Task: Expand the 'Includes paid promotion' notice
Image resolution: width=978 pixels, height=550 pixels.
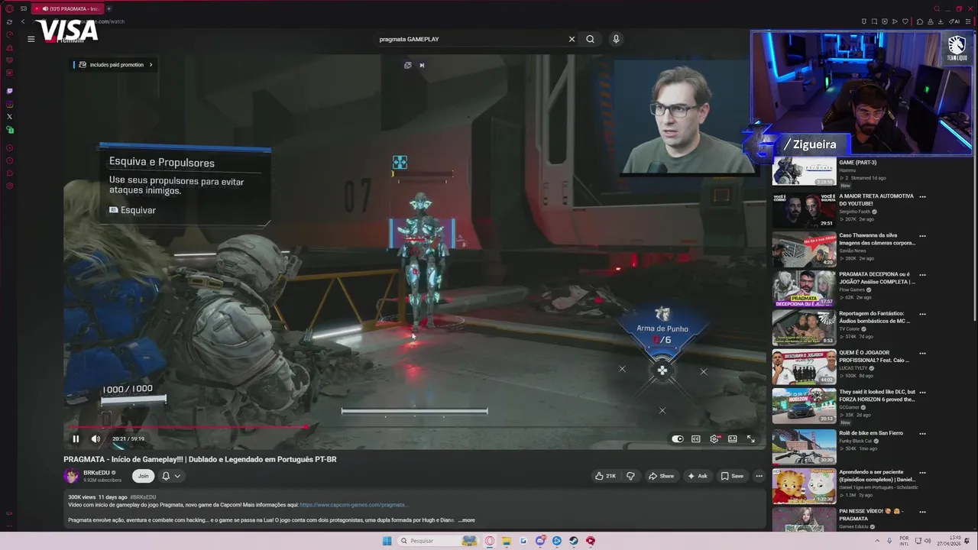Action: (116, 65)
